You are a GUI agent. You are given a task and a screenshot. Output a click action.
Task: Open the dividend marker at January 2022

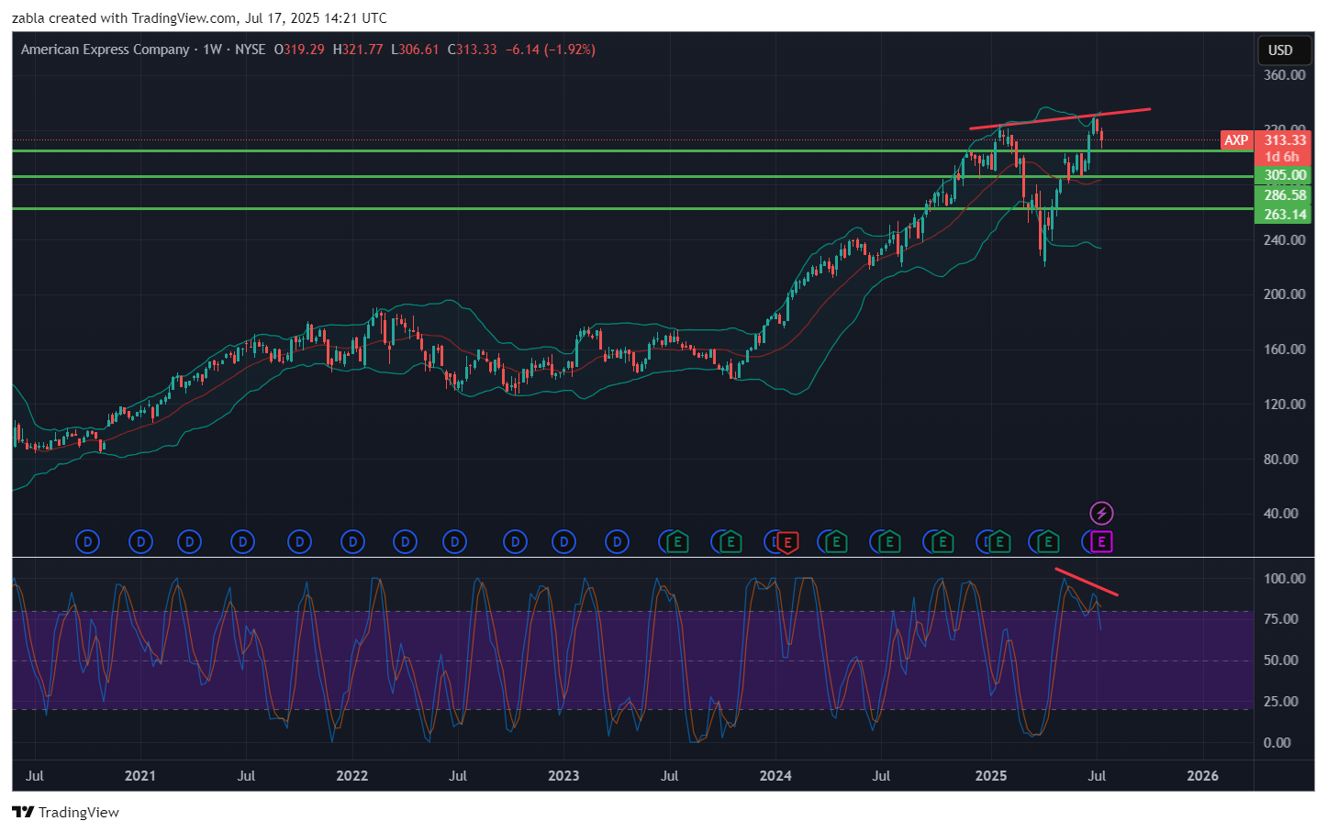[352, 542]
